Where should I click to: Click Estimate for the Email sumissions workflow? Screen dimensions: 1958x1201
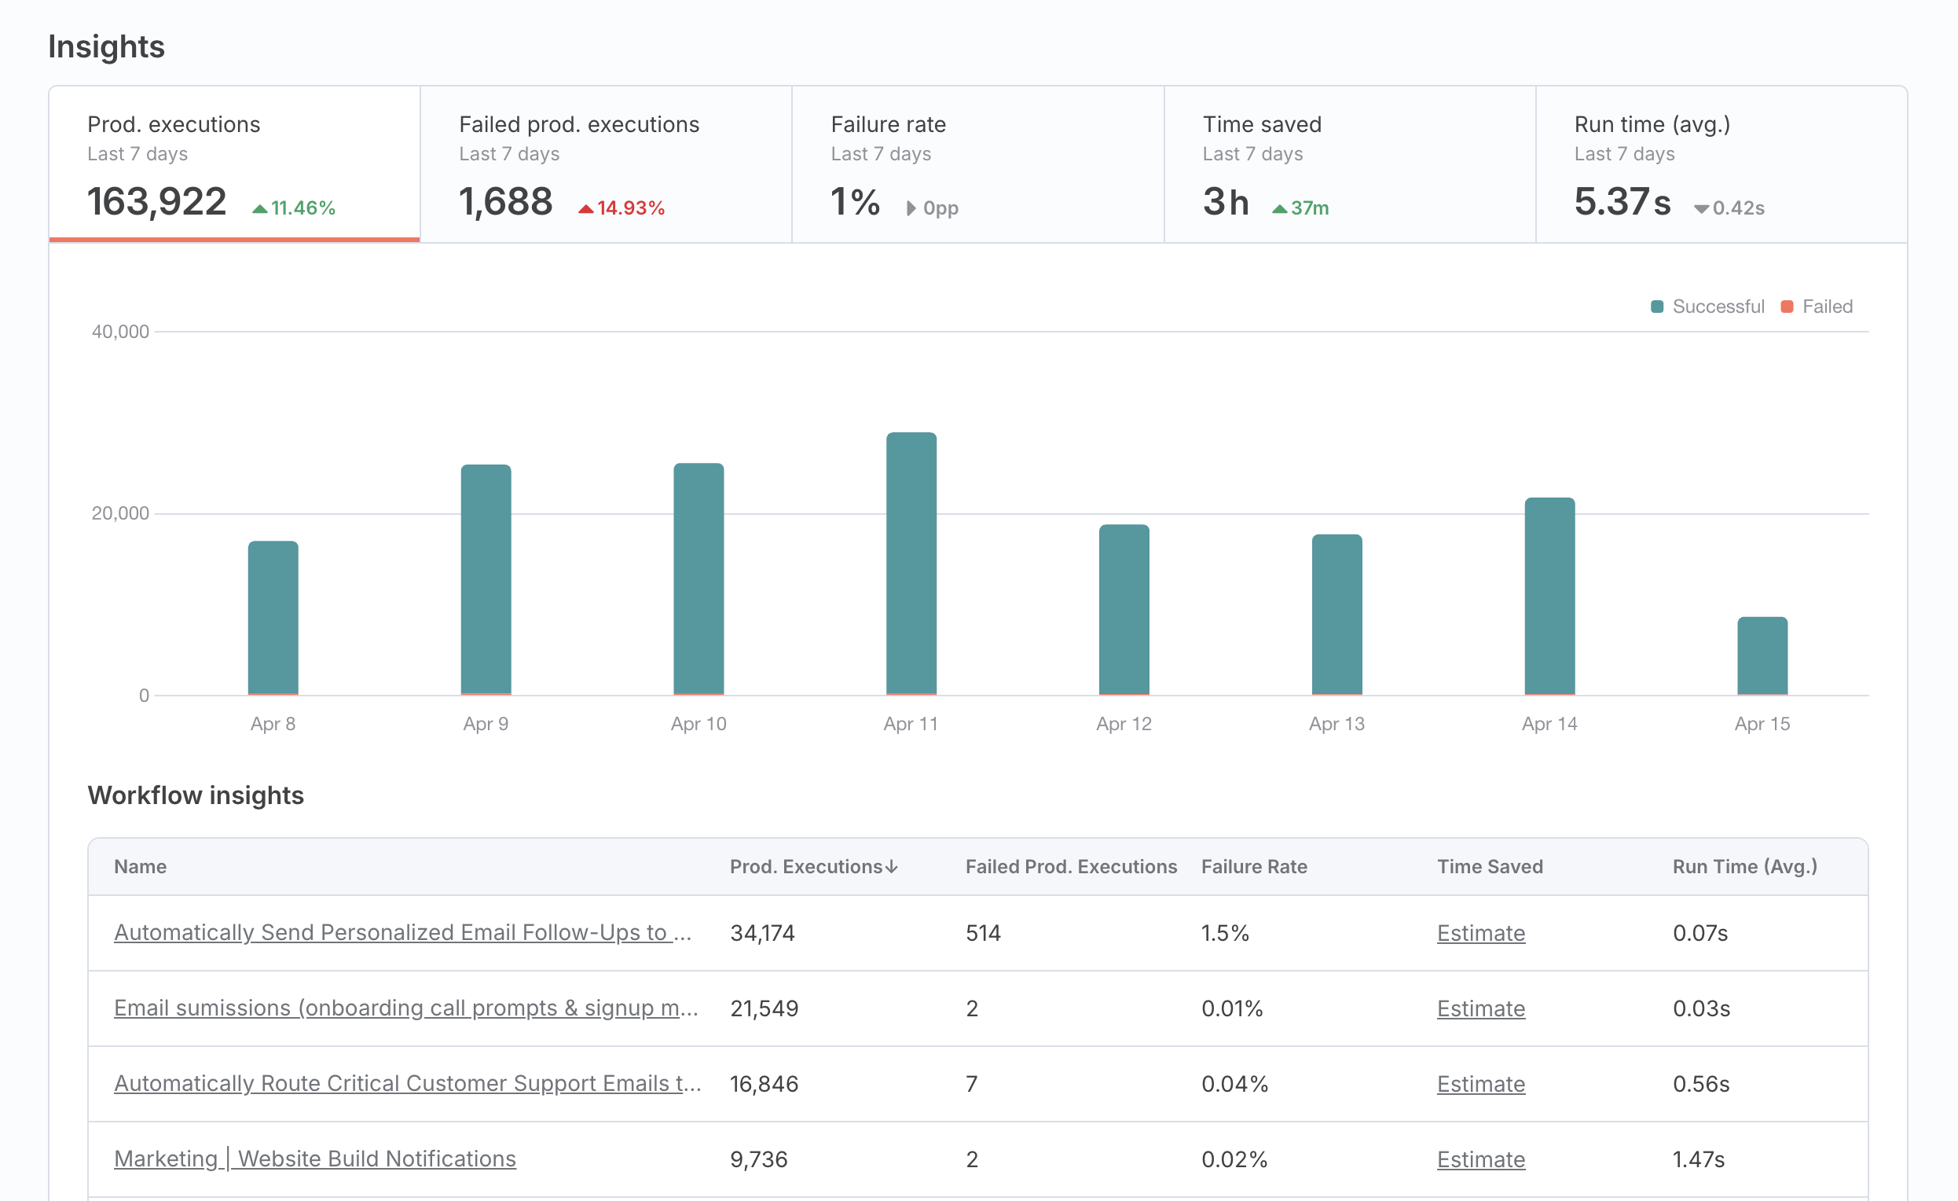pyautogui.click(x=1480, y=1008)
